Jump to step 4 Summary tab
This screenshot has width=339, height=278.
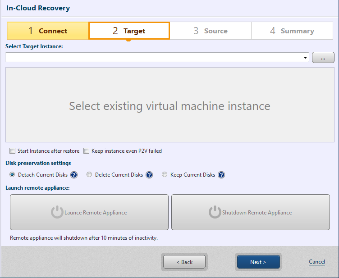[292, 31]
